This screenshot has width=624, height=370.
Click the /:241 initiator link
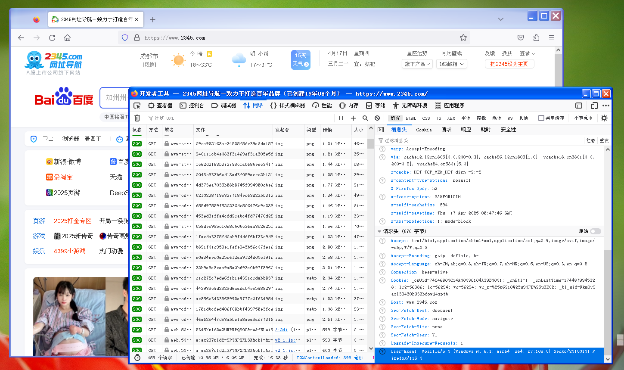point(281,330)
